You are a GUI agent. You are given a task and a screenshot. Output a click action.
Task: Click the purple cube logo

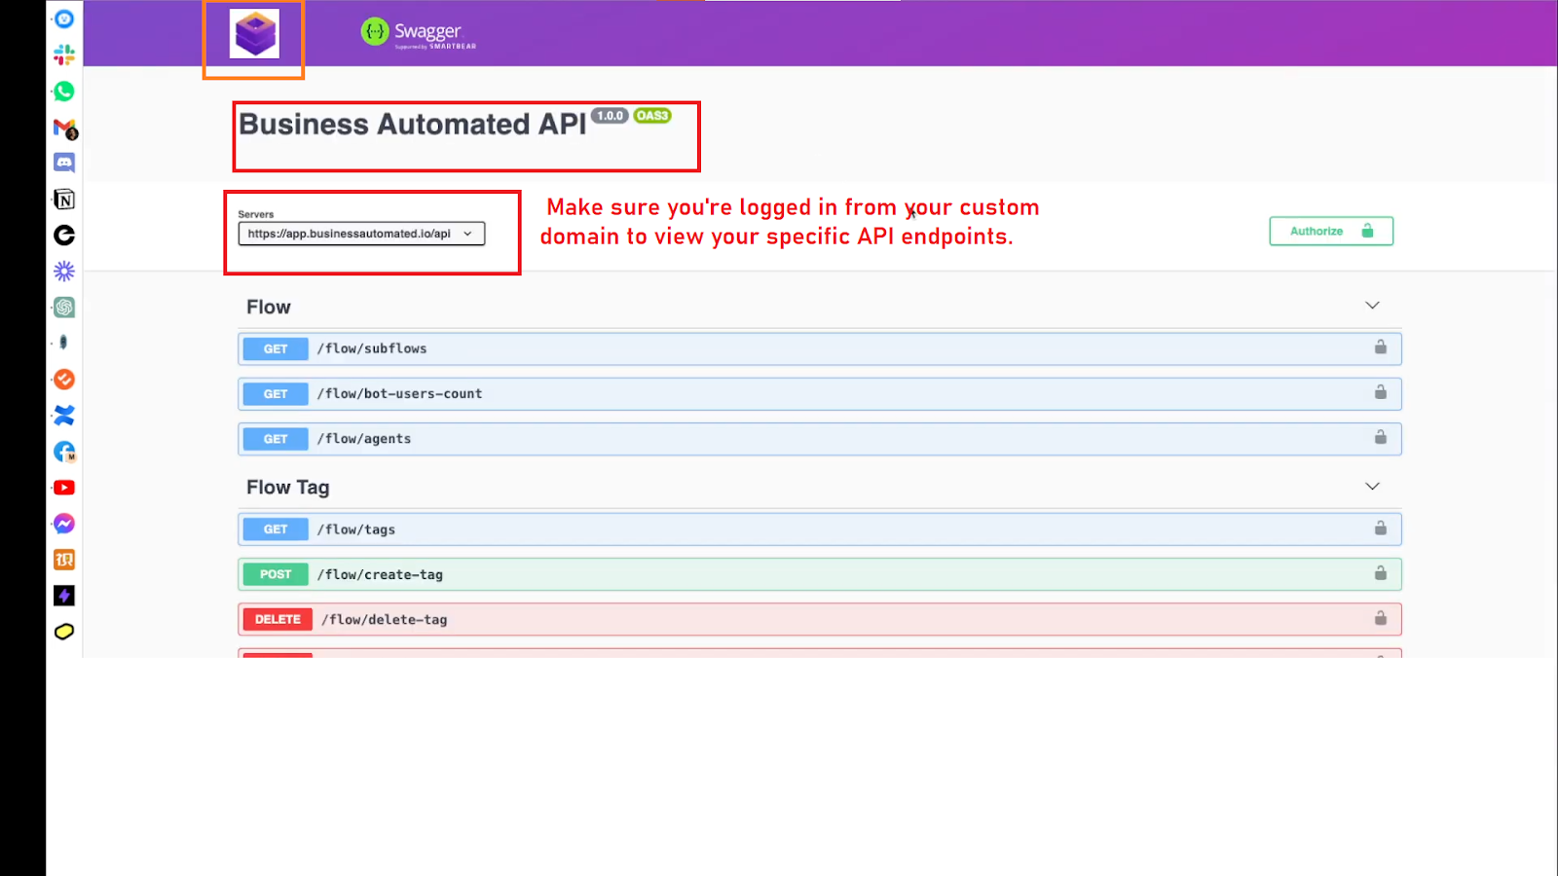pyautogui.click(x=254, y=34)
